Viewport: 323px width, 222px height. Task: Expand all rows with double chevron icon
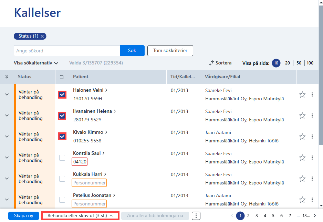[7, 77]
